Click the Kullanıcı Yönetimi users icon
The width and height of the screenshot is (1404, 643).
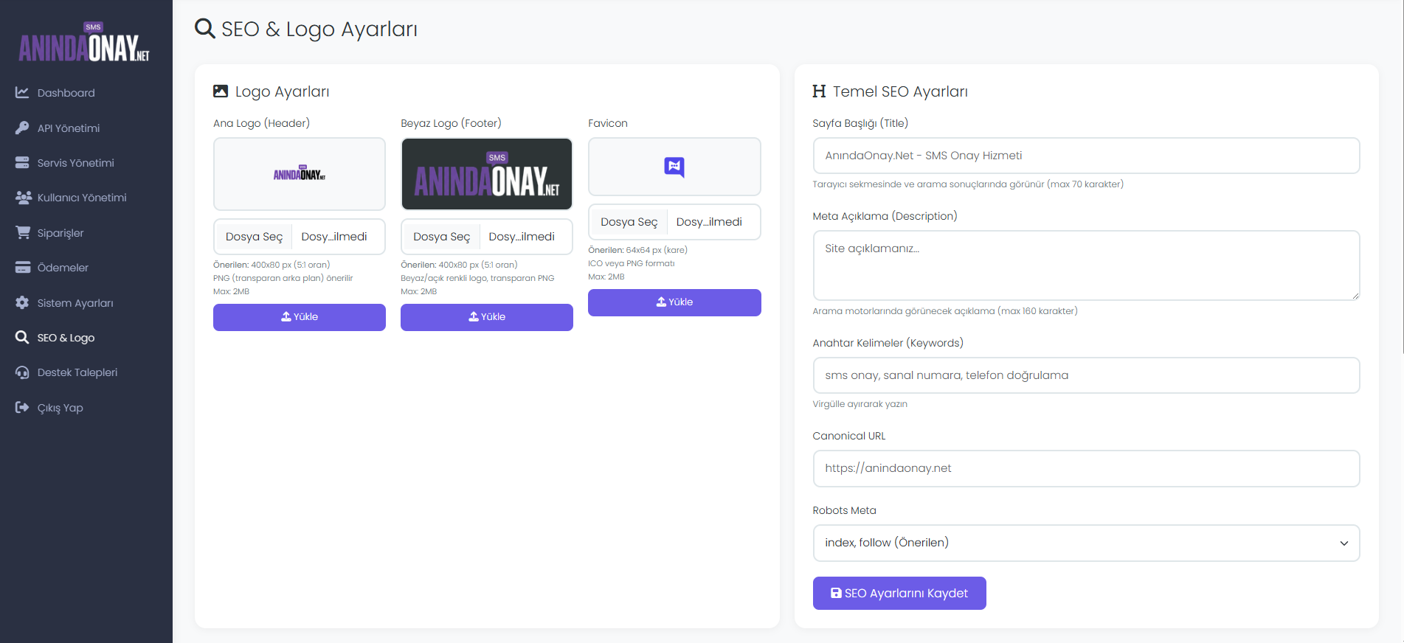coord(23,198)
